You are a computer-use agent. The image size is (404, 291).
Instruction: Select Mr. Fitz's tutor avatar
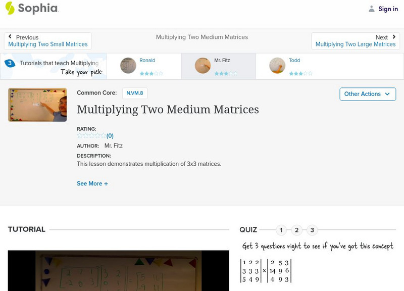click(x=202, y=66)
